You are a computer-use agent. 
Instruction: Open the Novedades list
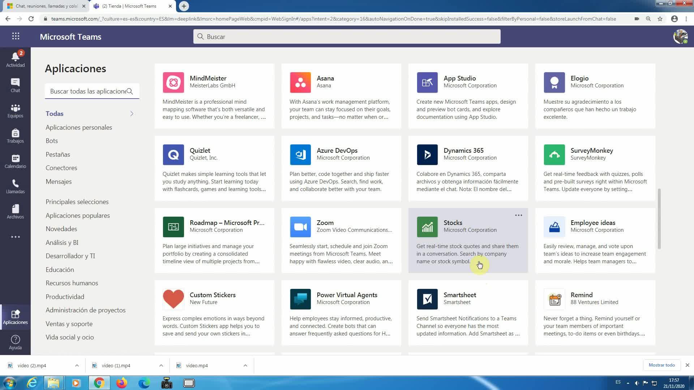click(x=61, y=229)
